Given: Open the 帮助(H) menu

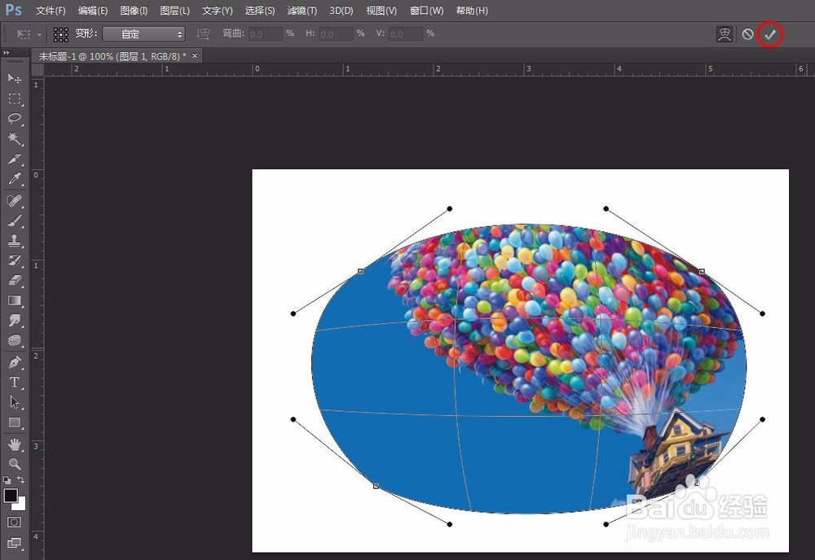Looking at the screenshot, I should [471, 11].
